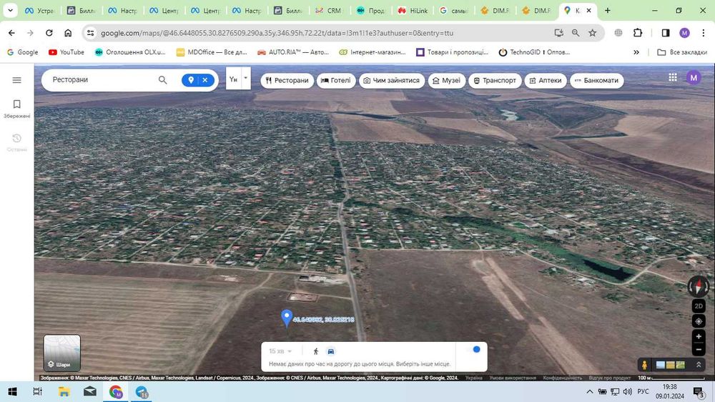
Task: Open the TechnoGID bookmark
Action: [x=534, y=52]
